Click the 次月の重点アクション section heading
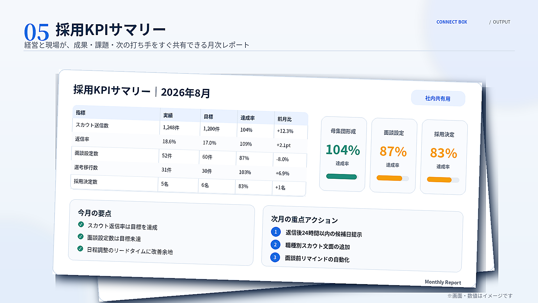This screenshot has height=303, width=538. click(305, 220)
